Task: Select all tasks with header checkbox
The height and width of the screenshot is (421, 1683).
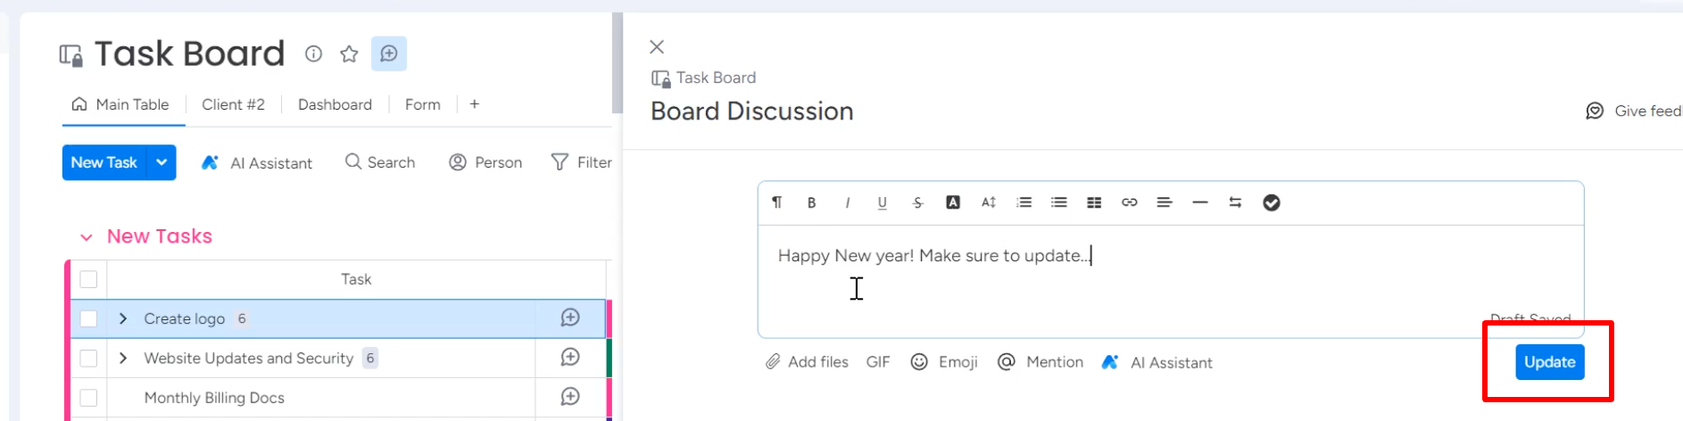Action: (88, 279)
